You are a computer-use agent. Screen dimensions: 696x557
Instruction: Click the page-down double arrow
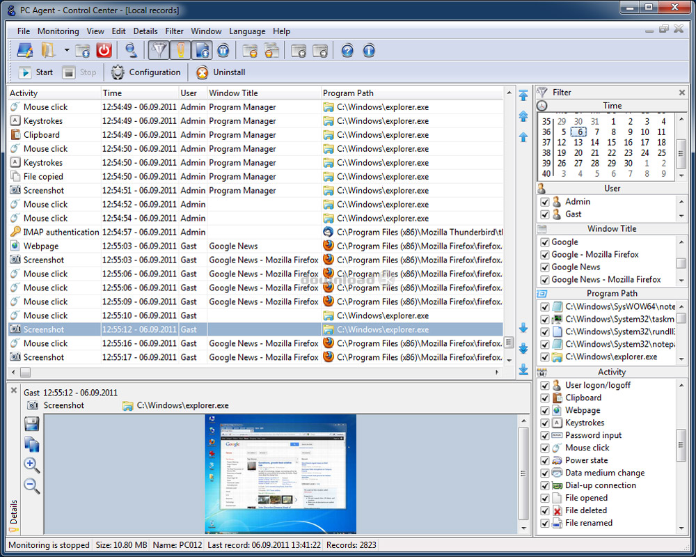[523, 348]
